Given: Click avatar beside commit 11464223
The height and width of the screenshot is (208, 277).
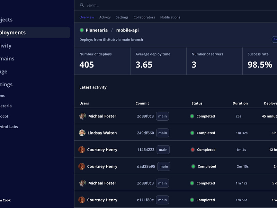Looking at the screenshot, I should pyautogui.click(x=82, y=150).
